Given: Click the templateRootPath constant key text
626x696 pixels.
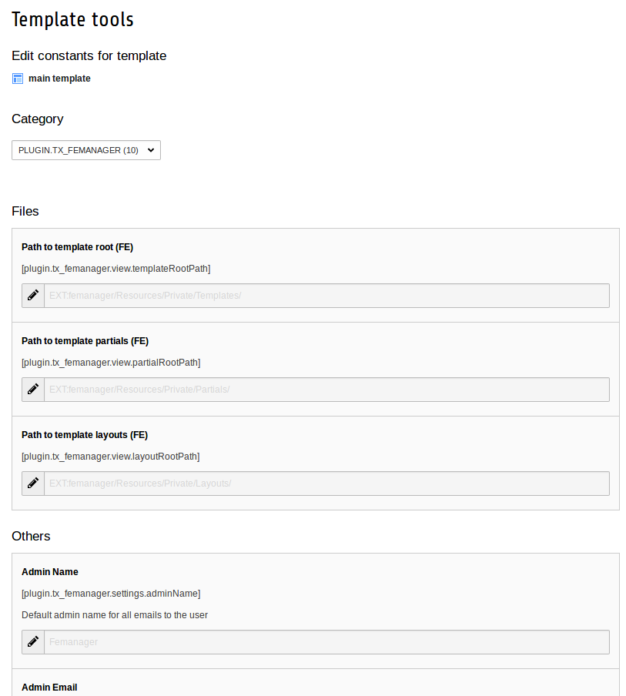Looking at the screenshot, I should 115,269.
